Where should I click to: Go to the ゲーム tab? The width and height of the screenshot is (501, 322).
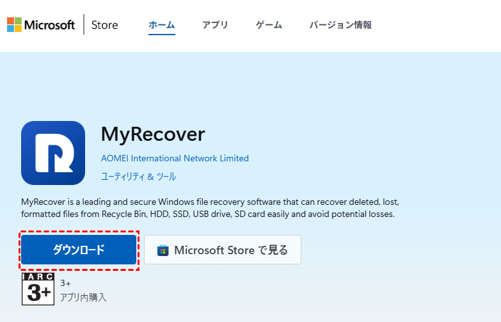269,25
